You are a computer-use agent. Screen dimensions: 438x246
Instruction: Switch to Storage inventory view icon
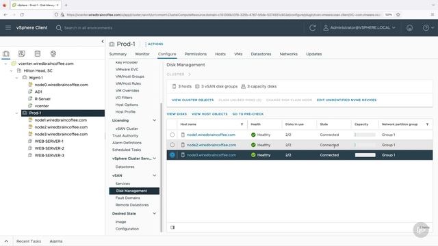38,53
